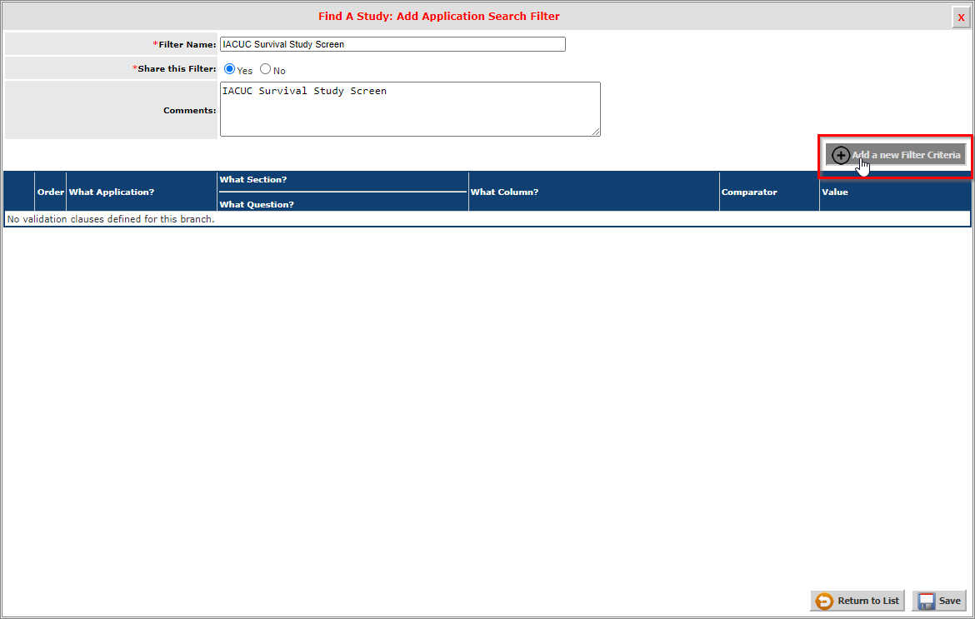Click the What Application? column header

point(142,192)
